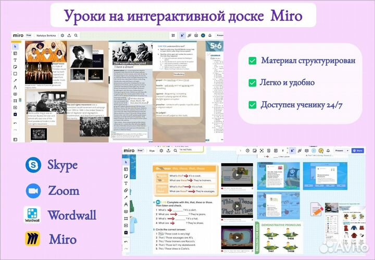Image resolution: width=375 pixels, height=260 pixels.
Task: Open settings gear in Illya board
Action: [161, 151]
